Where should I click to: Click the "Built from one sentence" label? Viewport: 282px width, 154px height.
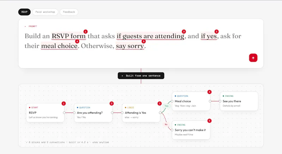click(x=141, y=76)
